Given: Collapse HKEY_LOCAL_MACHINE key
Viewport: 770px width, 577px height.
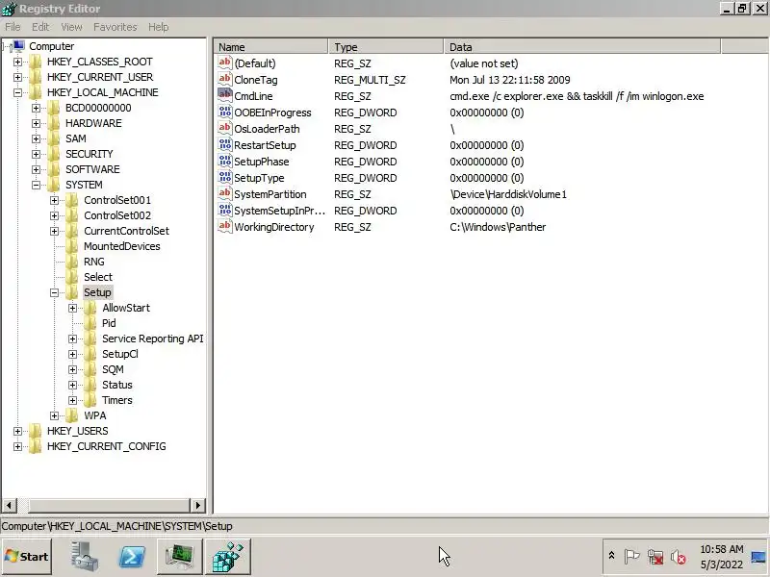Looking at the screenshot, I should point(17,92).
